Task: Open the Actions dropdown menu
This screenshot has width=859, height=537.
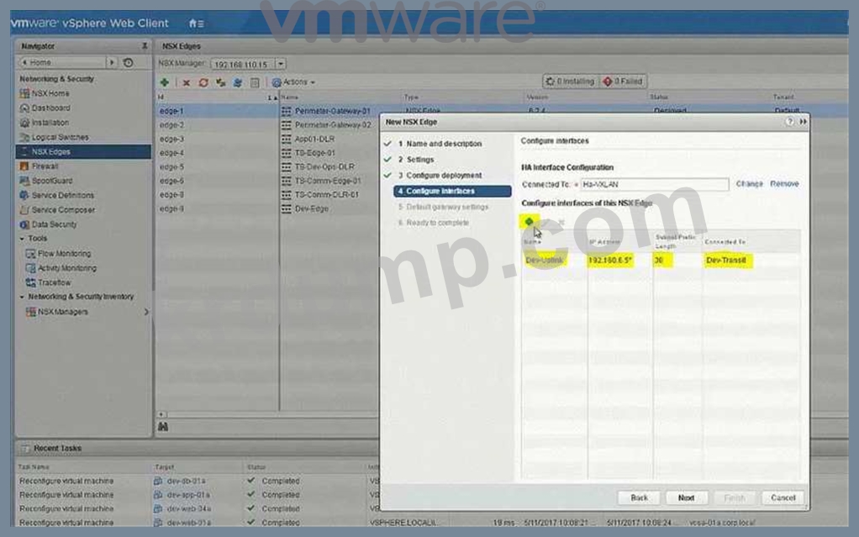Action: (x=293, y=82)
